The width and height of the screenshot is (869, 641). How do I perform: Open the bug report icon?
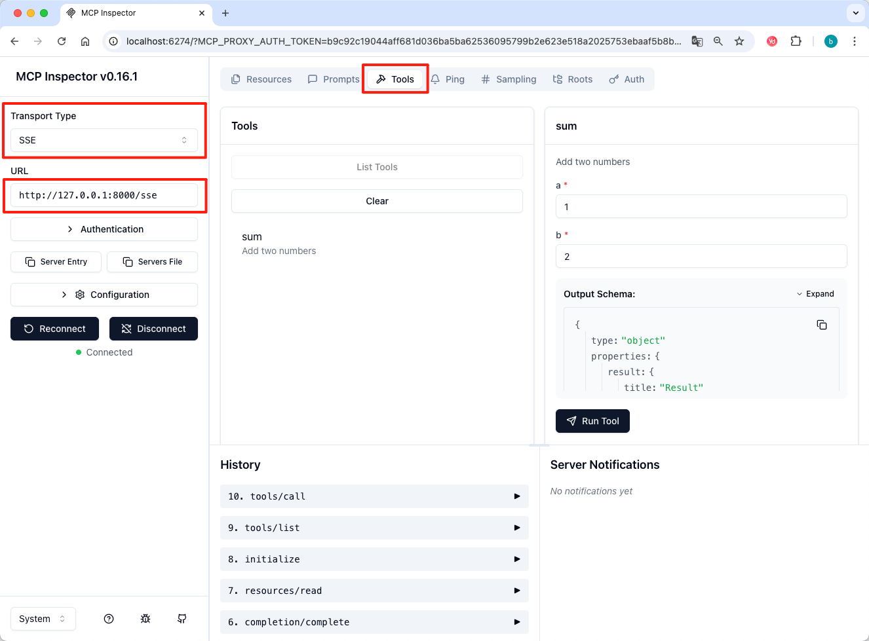(x=145, y=619)
